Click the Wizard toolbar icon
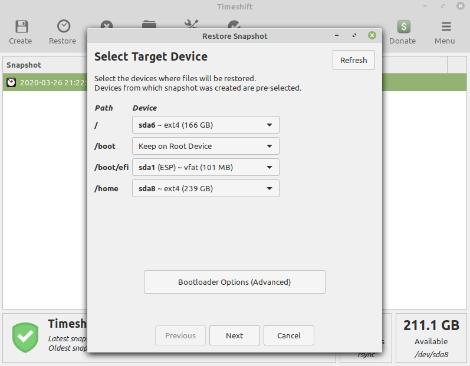Screen dimensions: 470x366 pos(234,25)
